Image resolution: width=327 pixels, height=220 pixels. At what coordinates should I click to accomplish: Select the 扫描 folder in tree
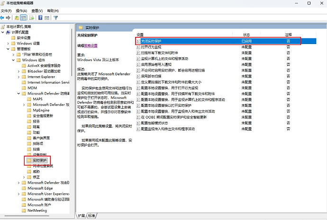point(36,149)
